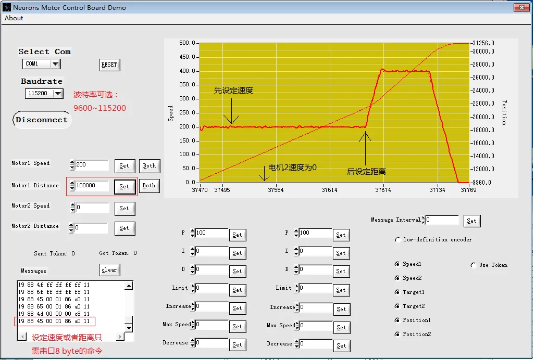Click Motor1 Distance stepper arrows
The width and height of the screenshot is (535, 360).
pos(72,186)
